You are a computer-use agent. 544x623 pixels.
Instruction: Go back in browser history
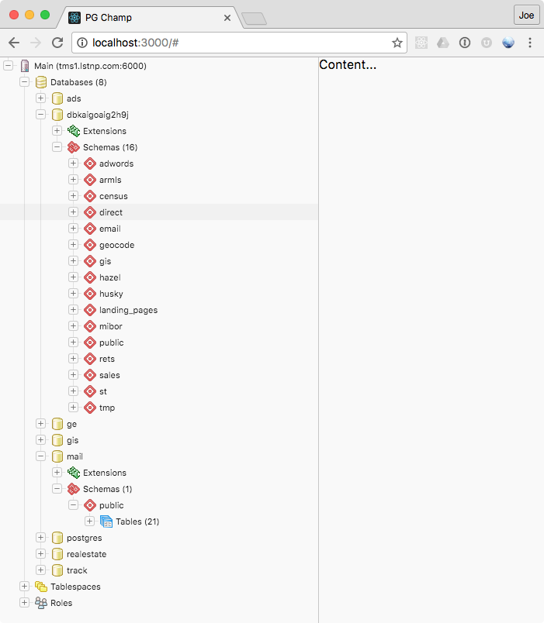(x=14, y=43)
